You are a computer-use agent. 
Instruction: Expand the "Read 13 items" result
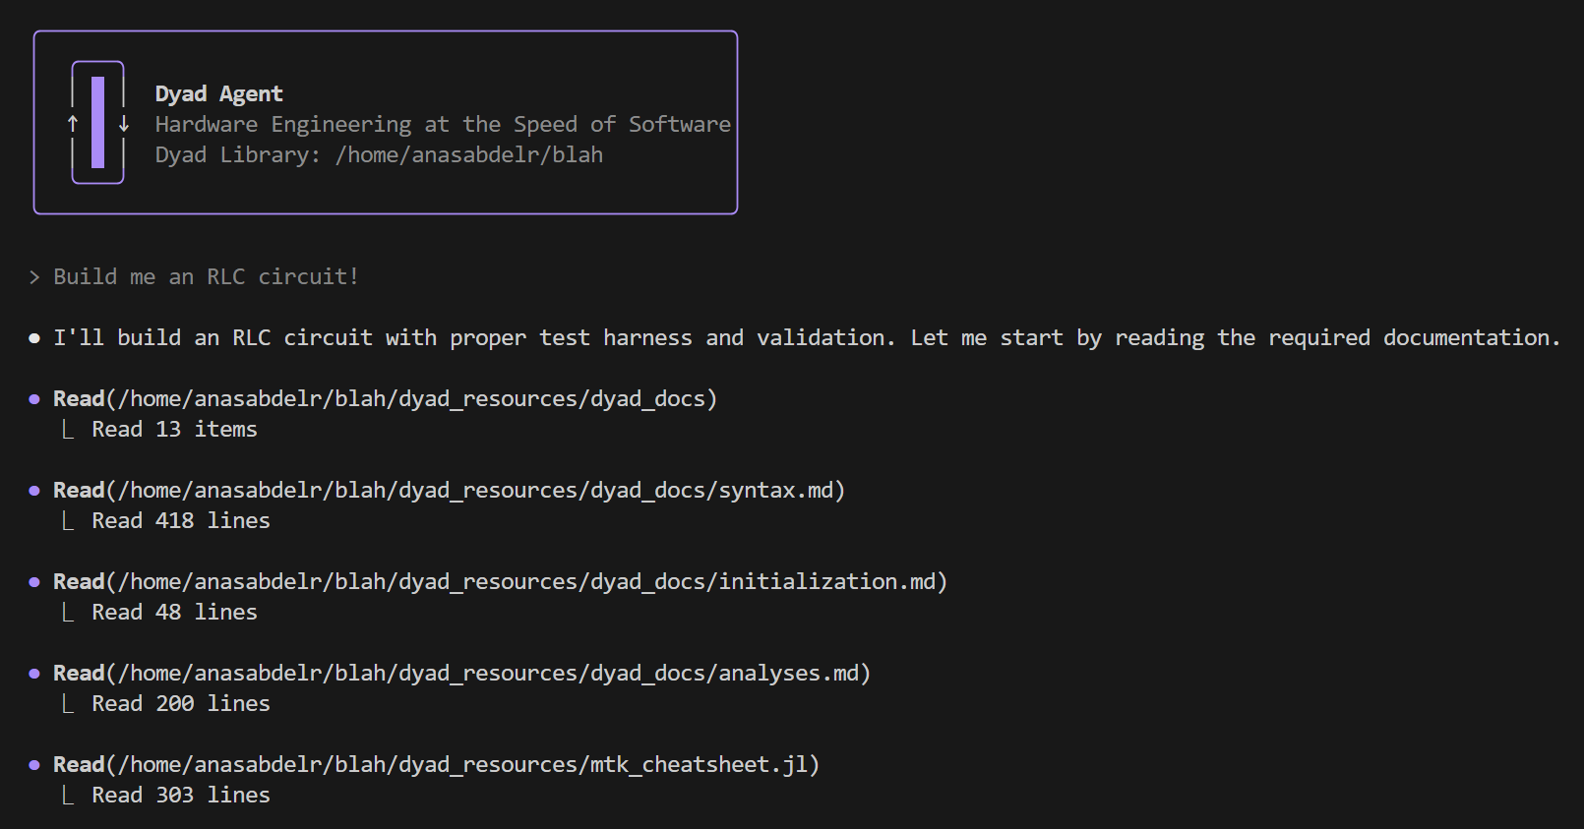coord(173,430)
